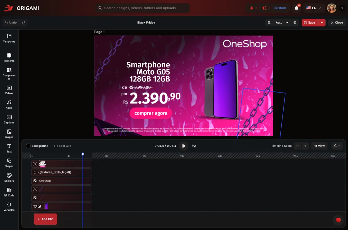Open the Templates panel

(9, 38)
